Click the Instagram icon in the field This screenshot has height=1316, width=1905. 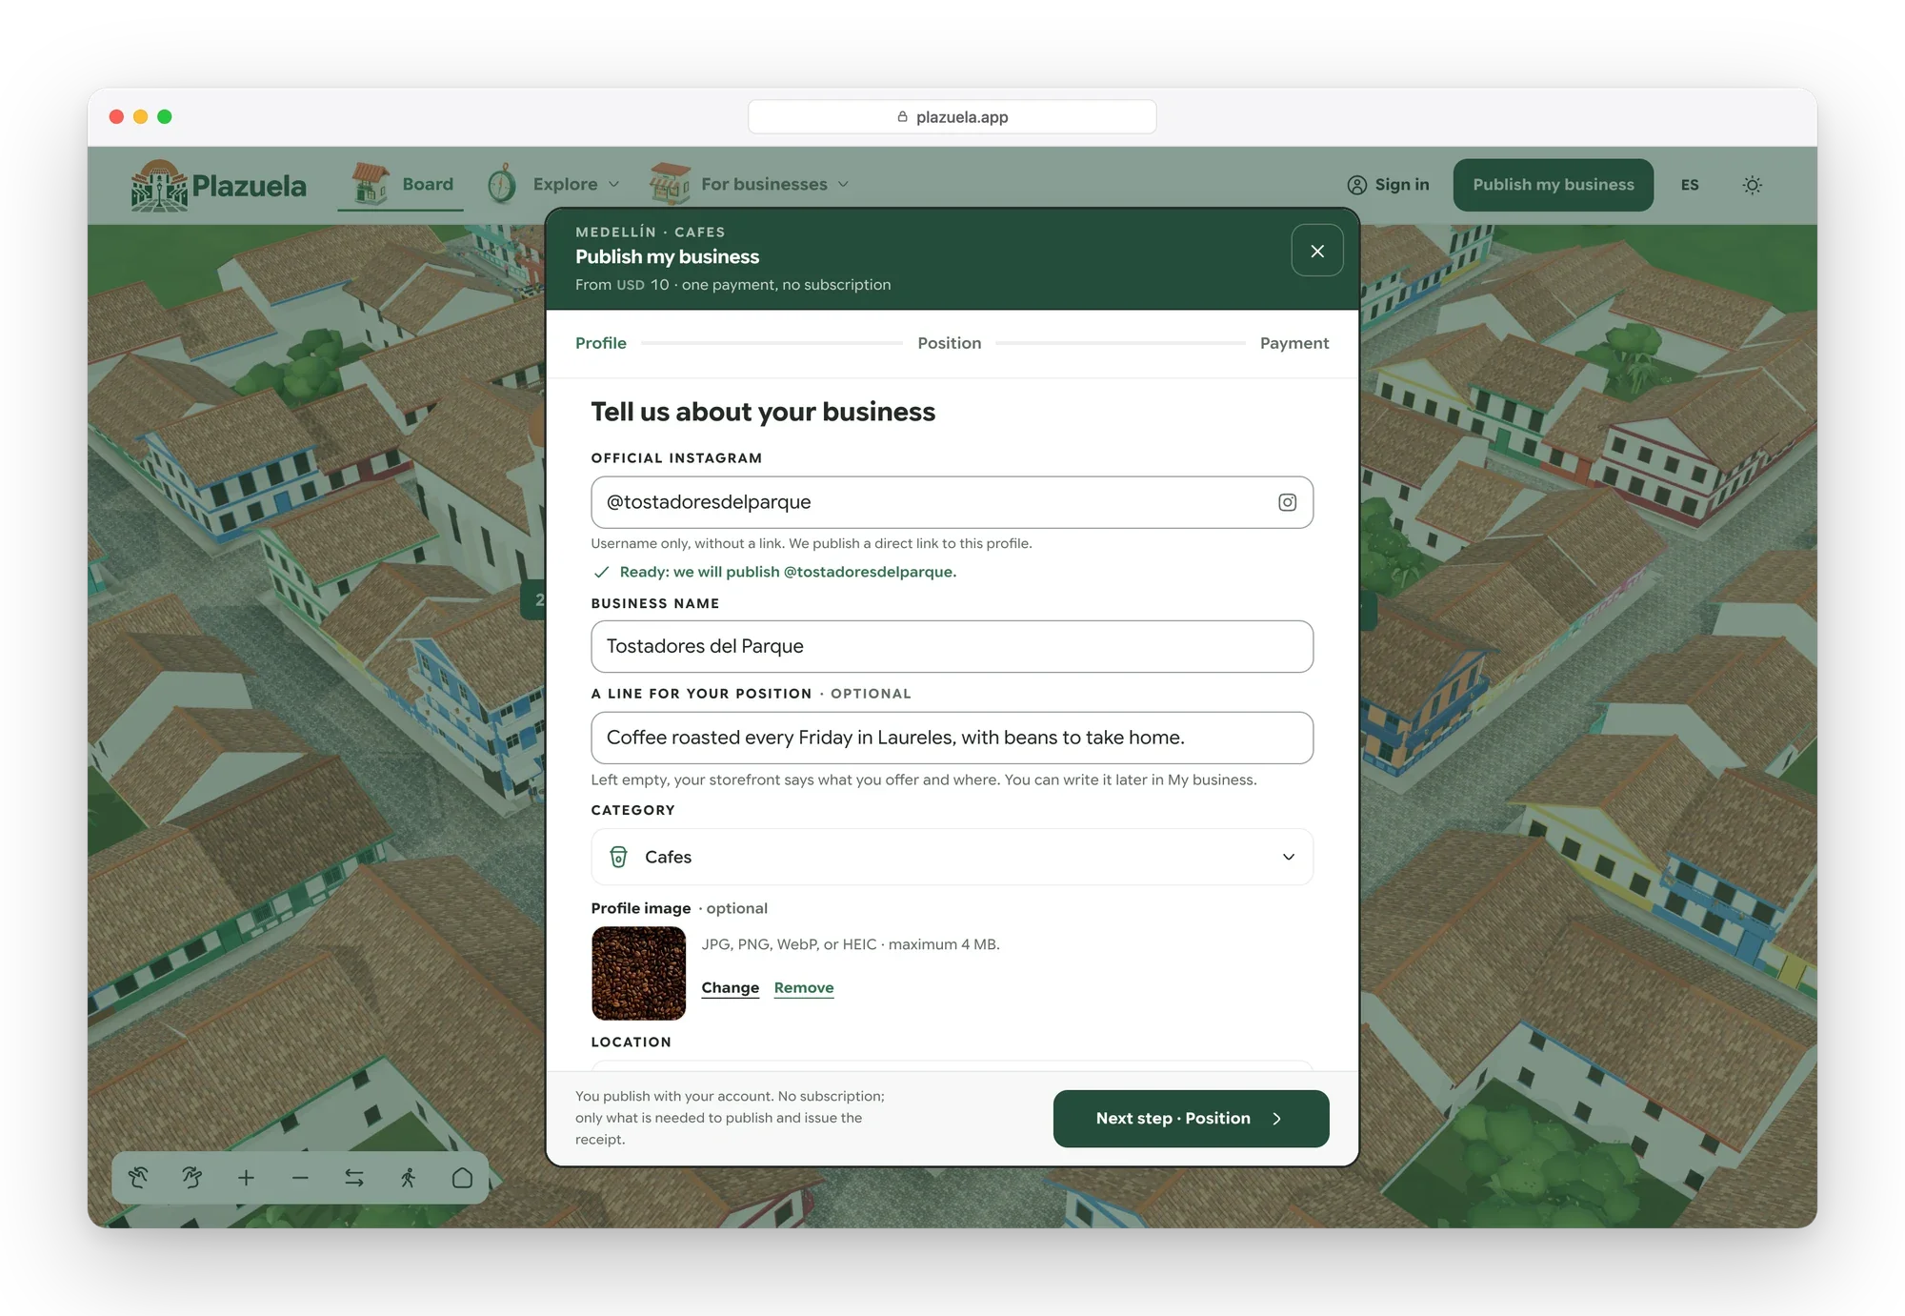[1287, 502]
